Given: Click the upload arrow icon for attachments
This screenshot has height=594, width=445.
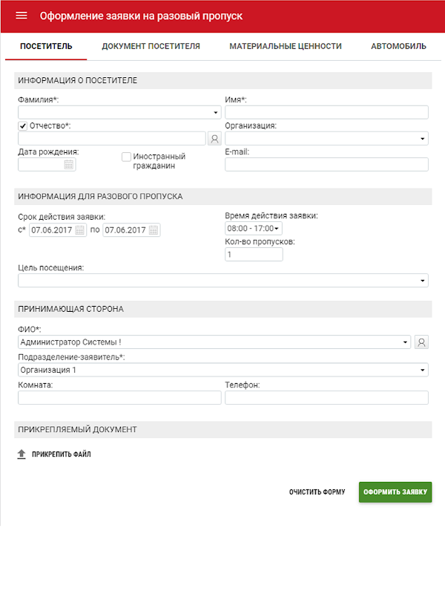Looking at the screenshot, I should [22, 454].
